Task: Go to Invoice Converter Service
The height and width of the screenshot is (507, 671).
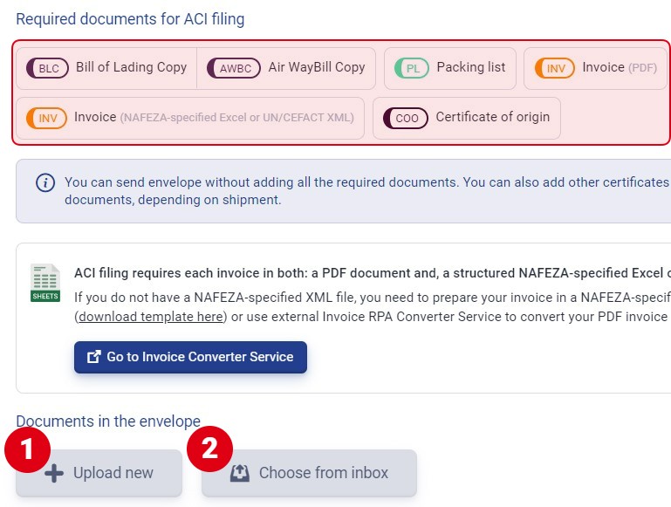Action: point(190,357)
